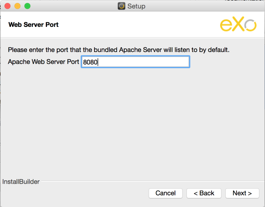Go back with the < Back button
Image resolution: width=265 pixels, height=207 pixels.
click(204, 193)
